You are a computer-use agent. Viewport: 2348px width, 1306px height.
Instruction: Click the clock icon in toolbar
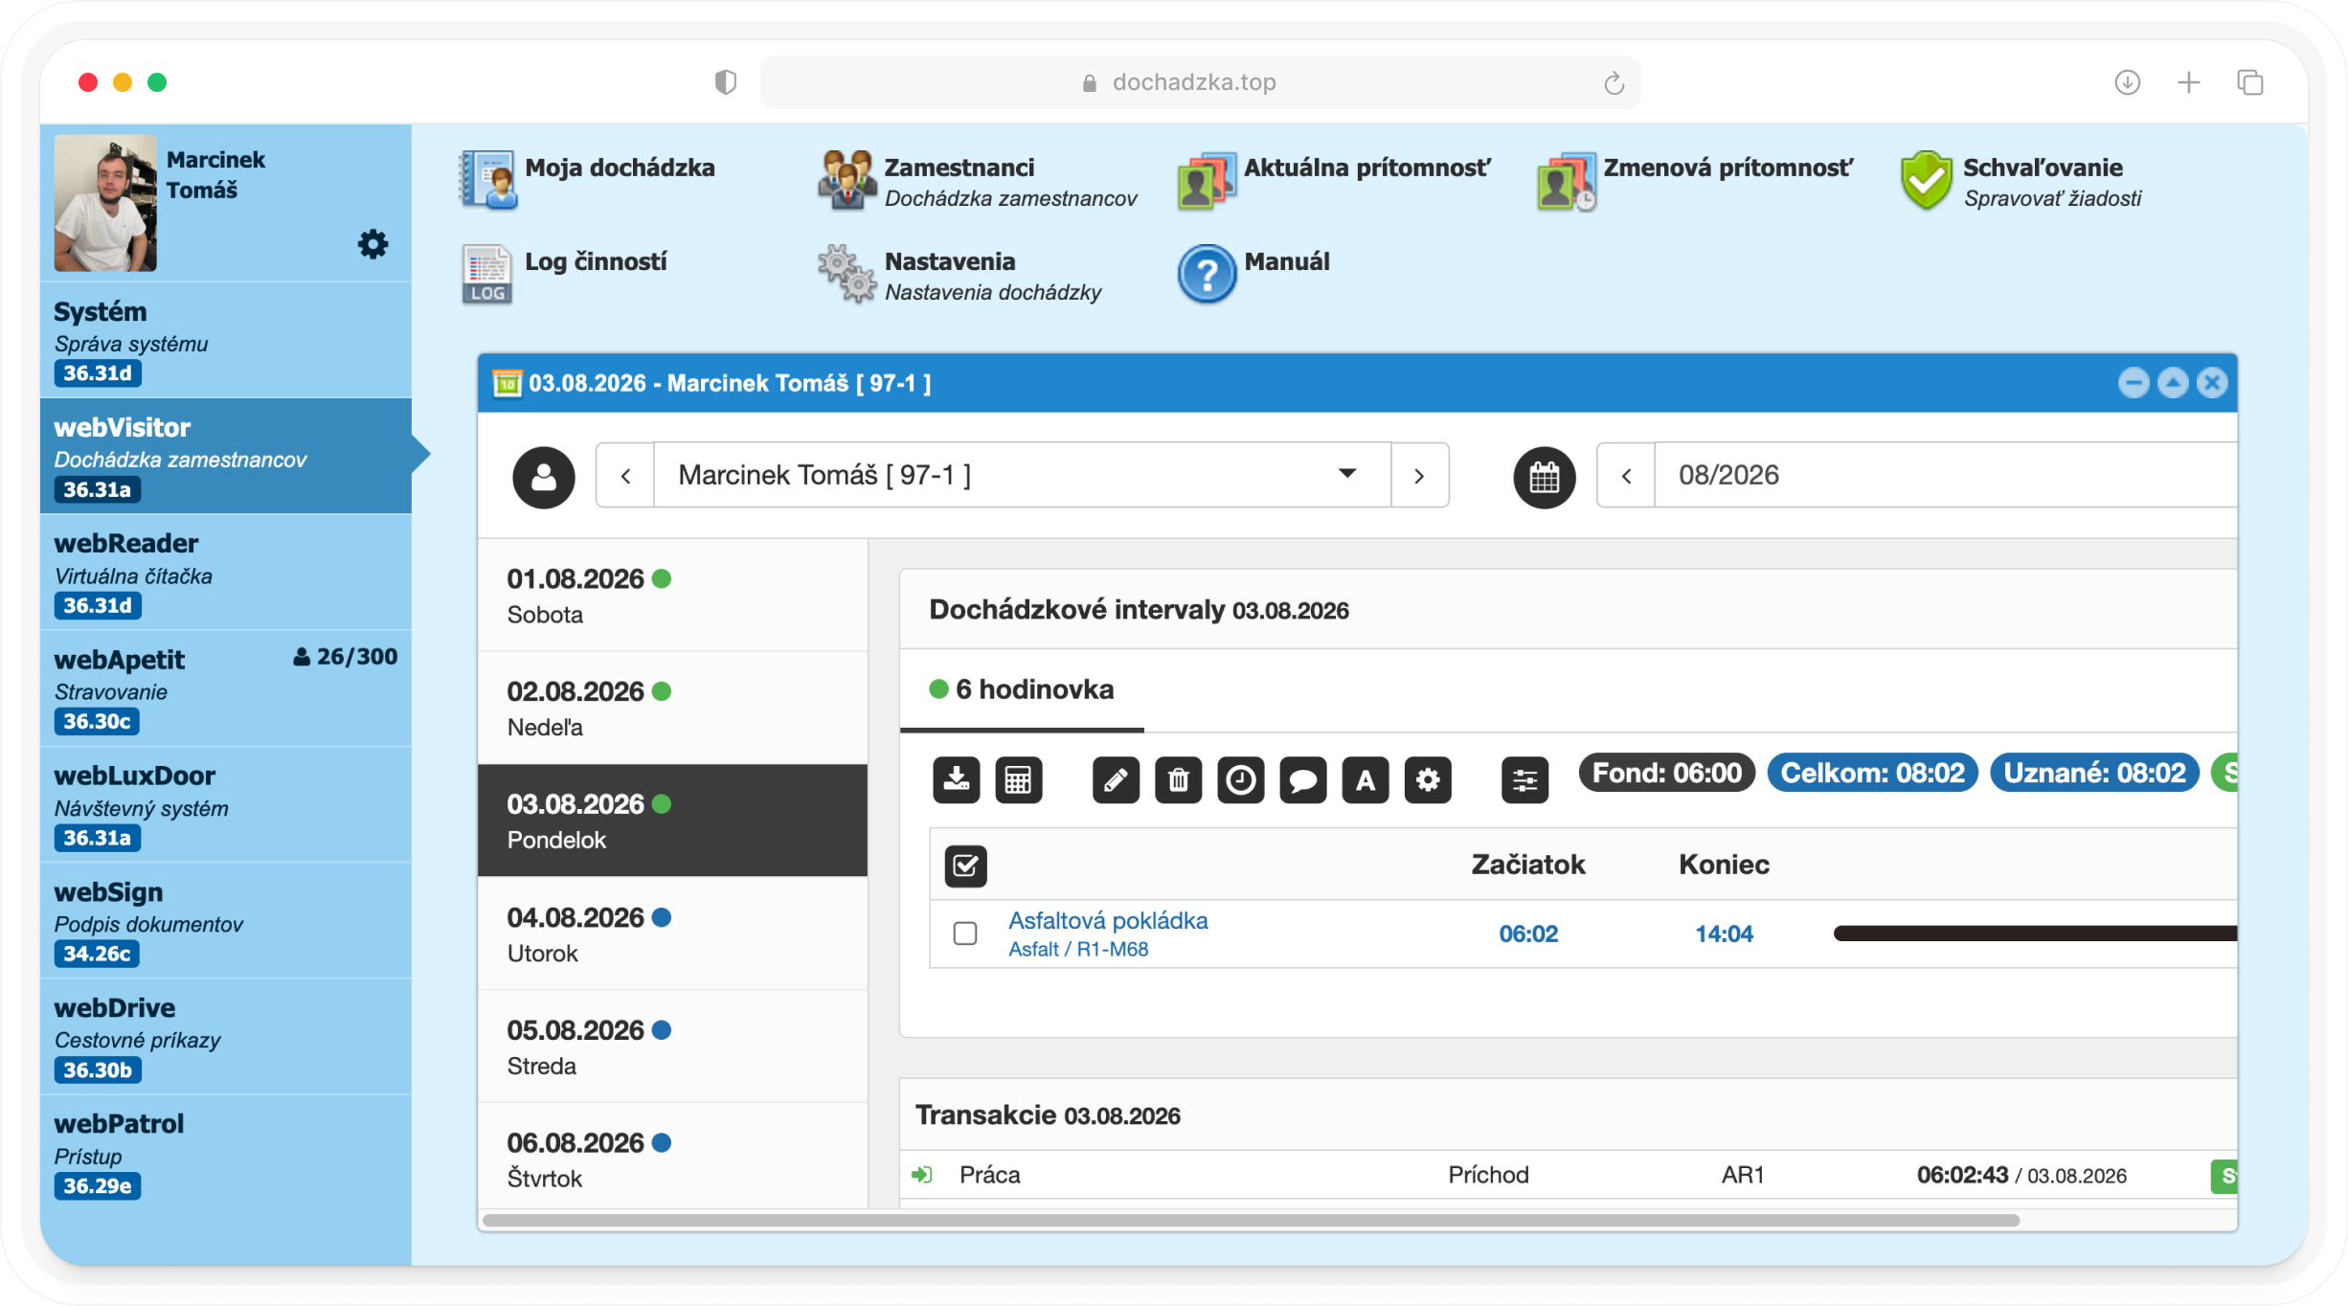(x=1240, y=779)
